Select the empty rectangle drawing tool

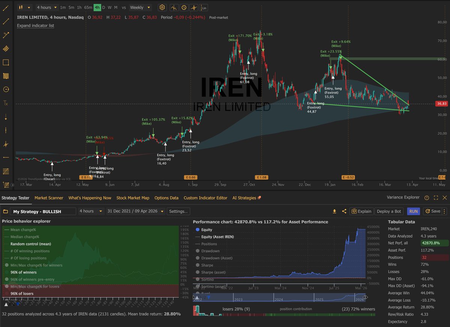tap(6, 62)
